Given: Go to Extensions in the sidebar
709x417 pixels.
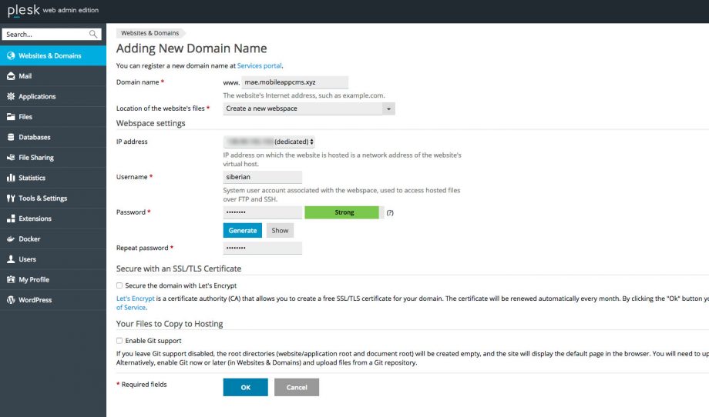Looking at the screenshot, I should [35, 219].
